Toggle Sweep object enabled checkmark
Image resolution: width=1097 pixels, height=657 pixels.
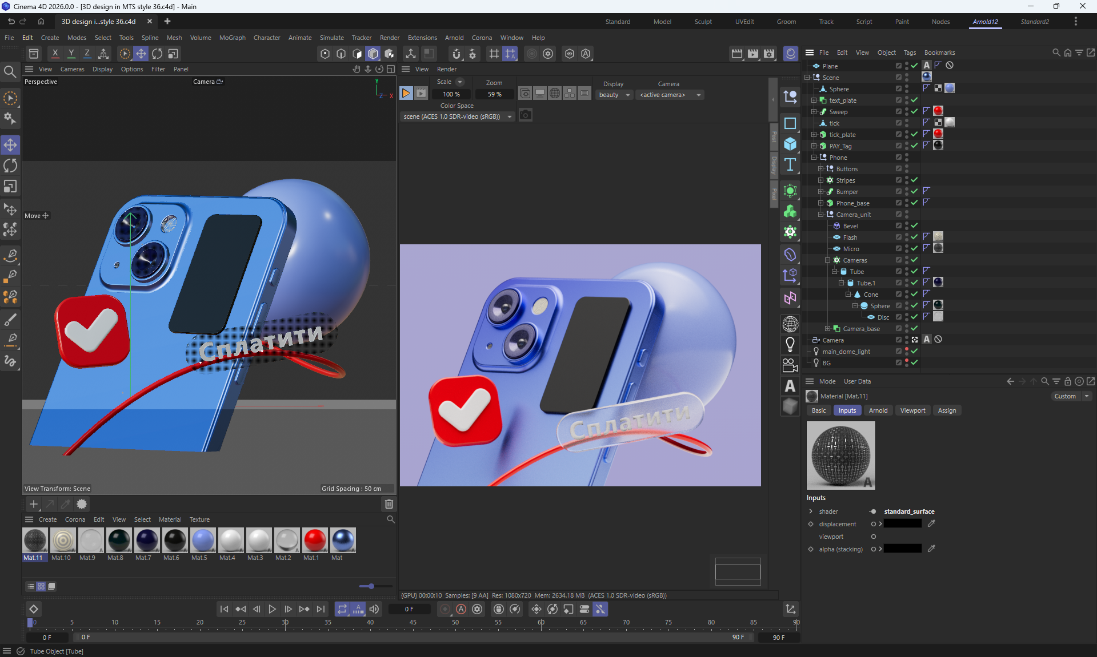tap(914, 111)
